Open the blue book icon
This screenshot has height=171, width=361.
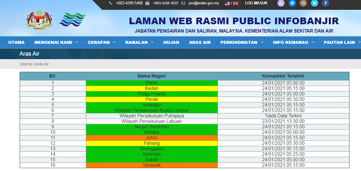[292, 3]
